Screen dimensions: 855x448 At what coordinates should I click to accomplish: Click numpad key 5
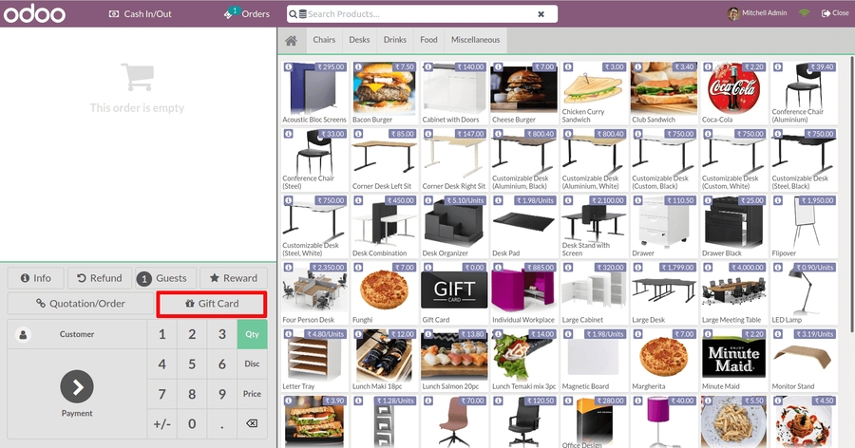tap(192, 364)
